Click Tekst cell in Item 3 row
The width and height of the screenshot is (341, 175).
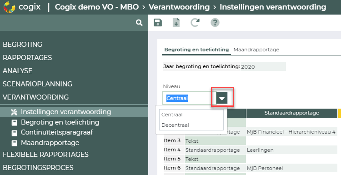click(x=216, y=141)
